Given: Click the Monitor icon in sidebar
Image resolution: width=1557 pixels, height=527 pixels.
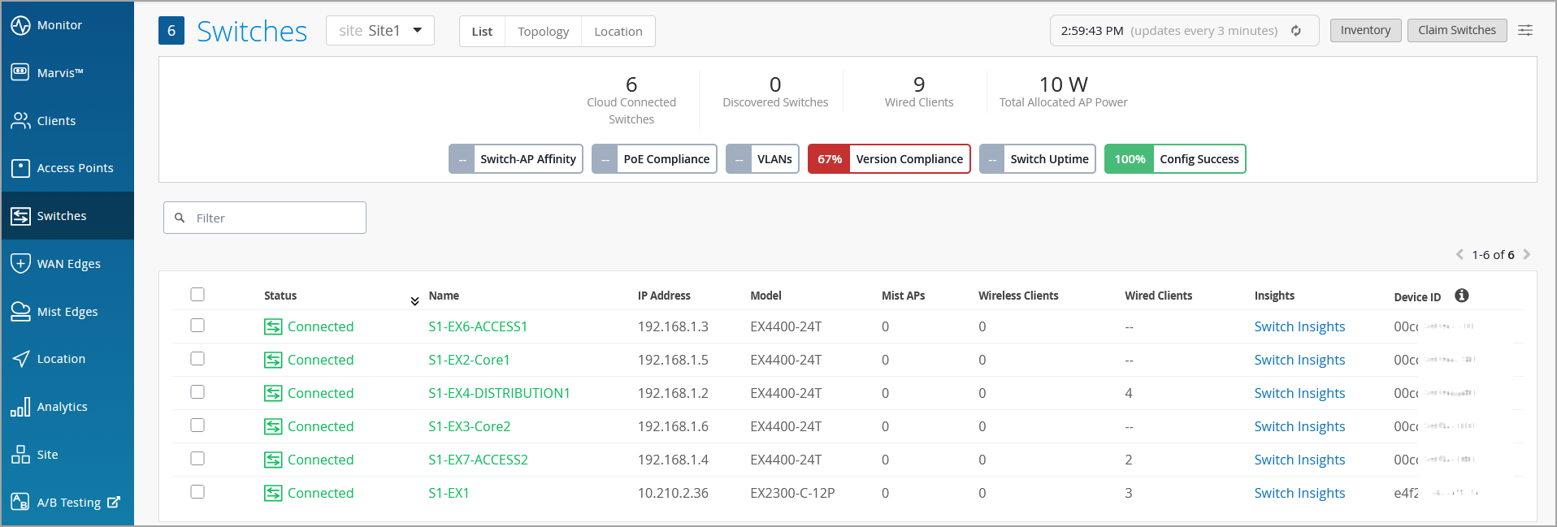Looking at the screenshot, I should coord(20,25).
